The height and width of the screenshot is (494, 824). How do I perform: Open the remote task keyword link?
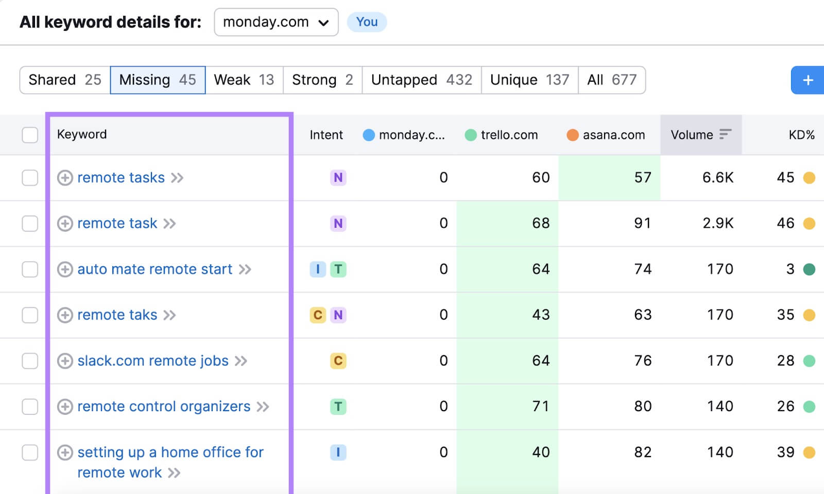(x=117, y=224)
